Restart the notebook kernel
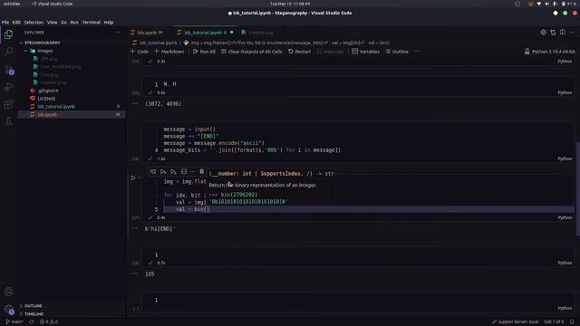This screenshot has height=326, width=580. click(300, 52)
